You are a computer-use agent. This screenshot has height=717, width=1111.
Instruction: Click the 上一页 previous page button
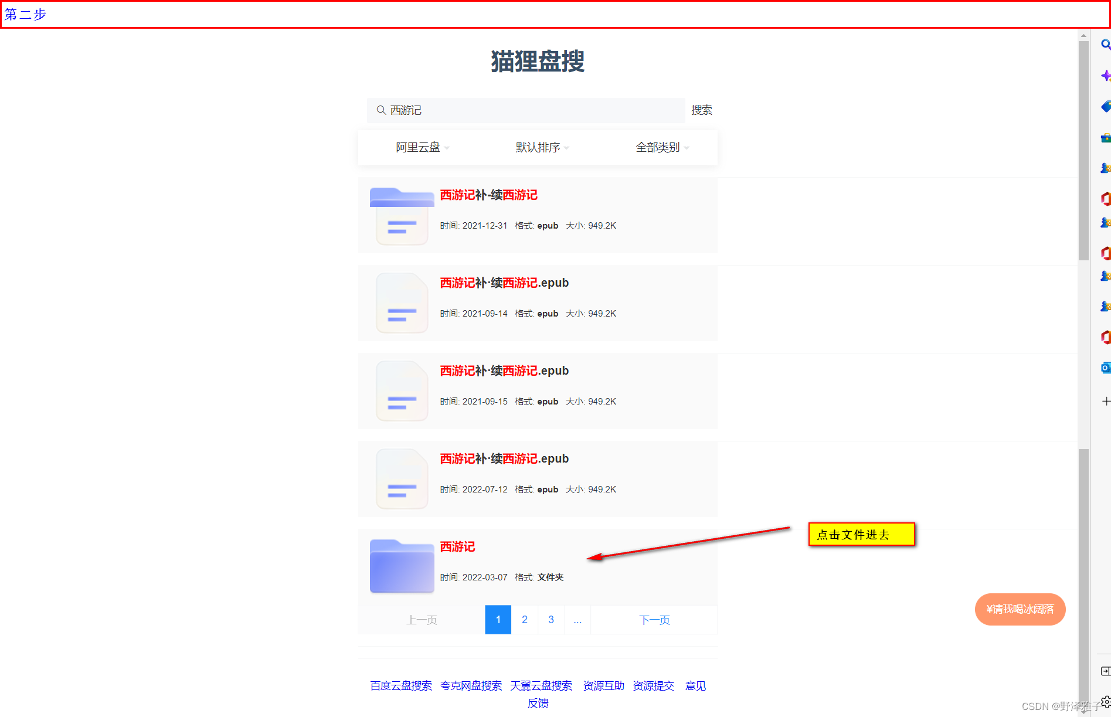[x=422, y=620]
